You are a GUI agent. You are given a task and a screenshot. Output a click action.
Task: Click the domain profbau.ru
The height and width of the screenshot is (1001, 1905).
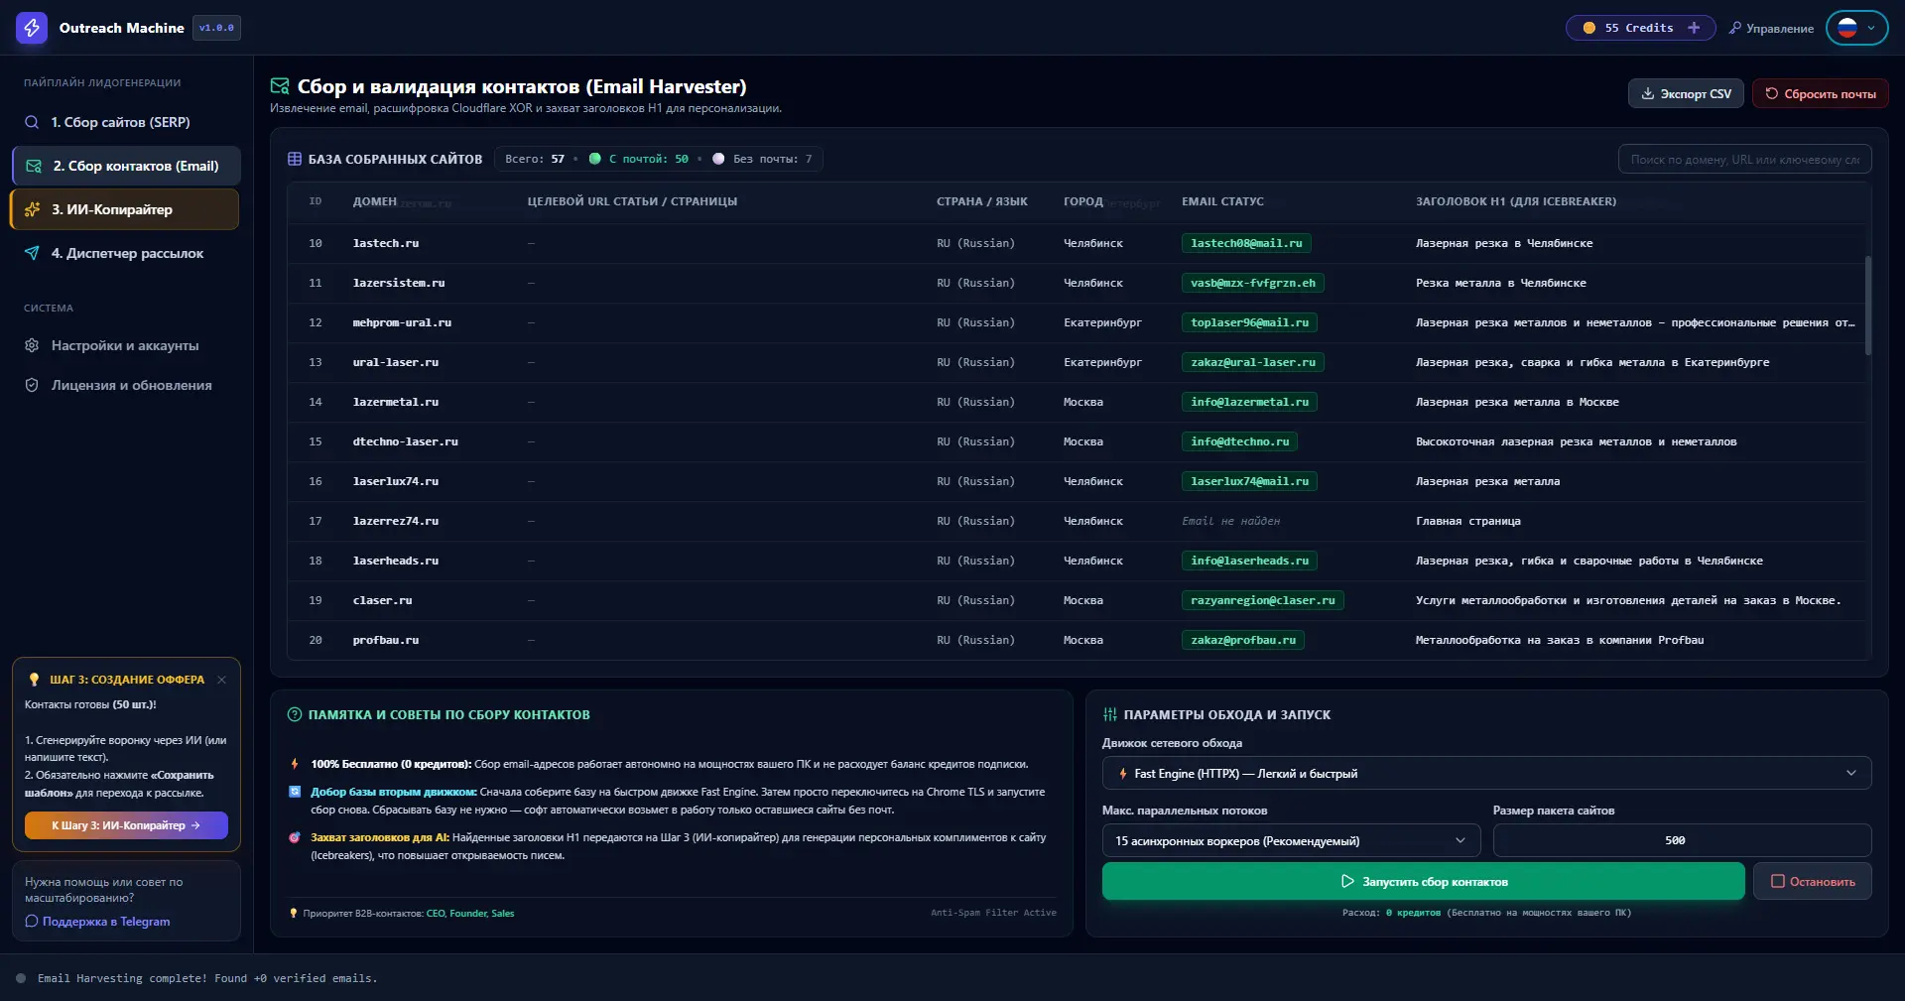[386, 640]
